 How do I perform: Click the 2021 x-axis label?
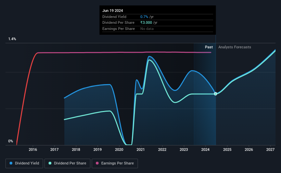click(x=141, y=150)
